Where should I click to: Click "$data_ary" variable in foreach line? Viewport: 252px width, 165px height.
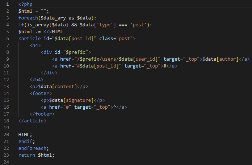[x=53, y=18]
